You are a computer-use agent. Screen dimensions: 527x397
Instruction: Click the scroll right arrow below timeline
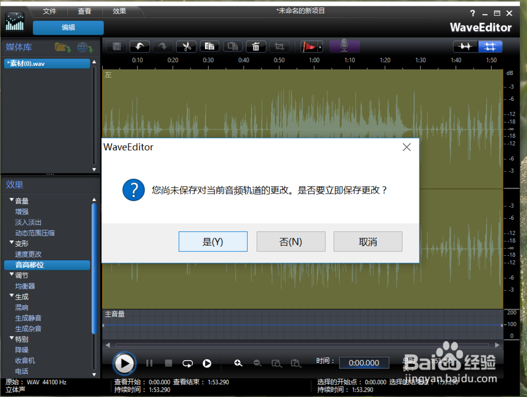click(x=497, y=345)
